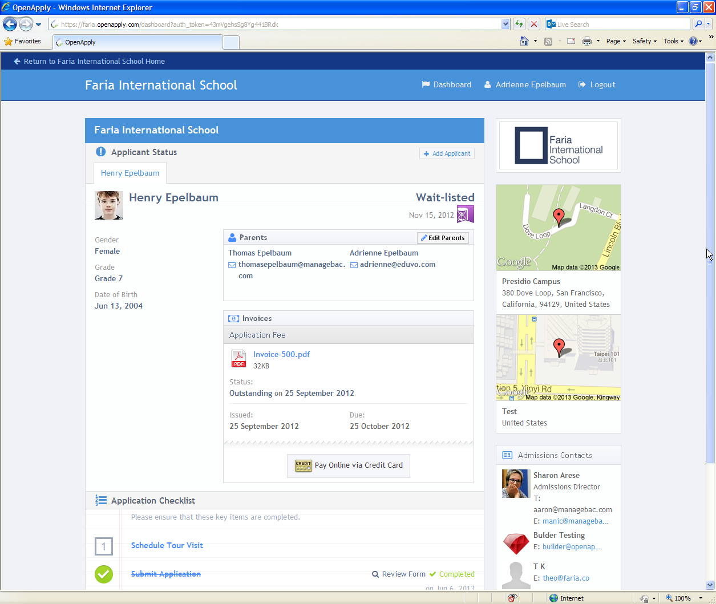Open Adrienne Epelbaum account link
Screen dimensions: 716x604
click(x=525, y=84)
